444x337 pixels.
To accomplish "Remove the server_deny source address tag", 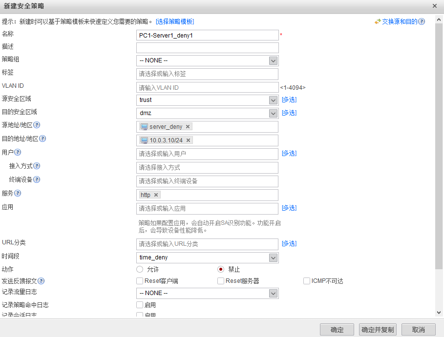I will [x=188, y=127].
